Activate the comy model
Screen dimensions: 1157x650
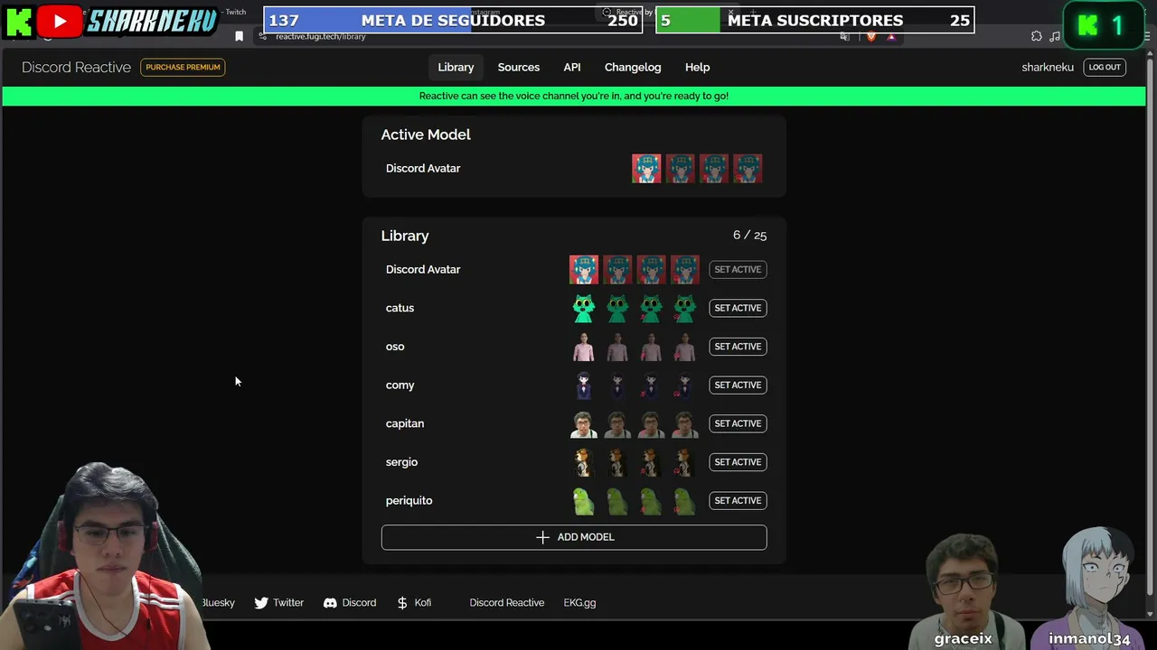click(738, 385)
